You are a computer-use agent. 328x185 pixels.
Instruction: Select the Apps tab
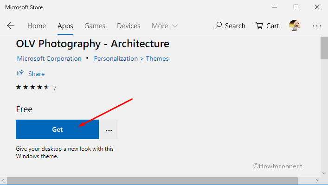click(x=65, y=26)
